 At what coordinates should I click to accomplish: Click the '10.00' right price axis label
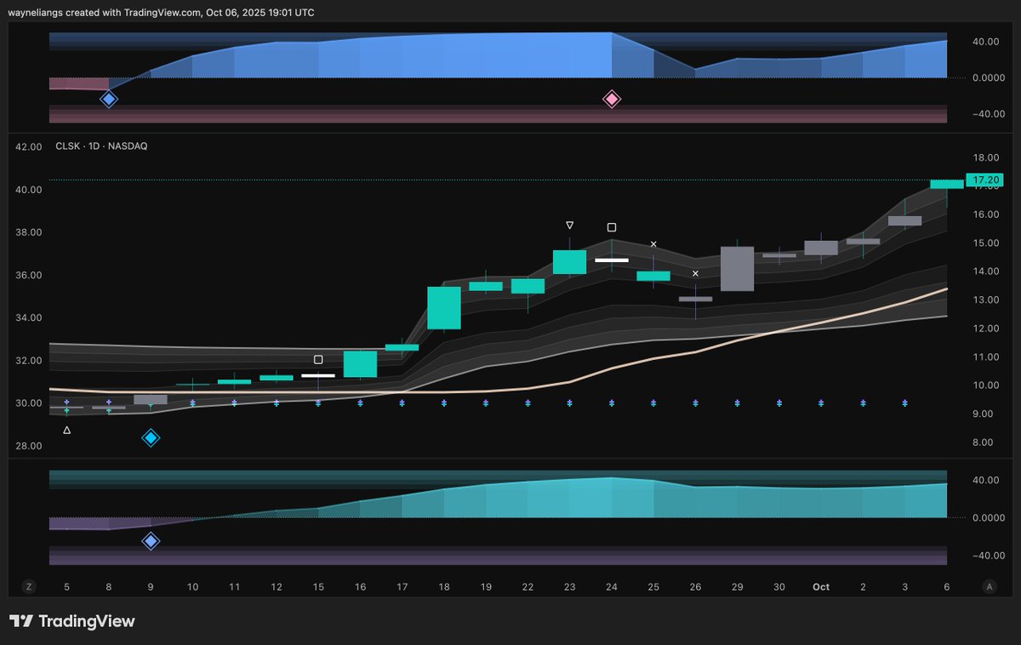[986, 385]
